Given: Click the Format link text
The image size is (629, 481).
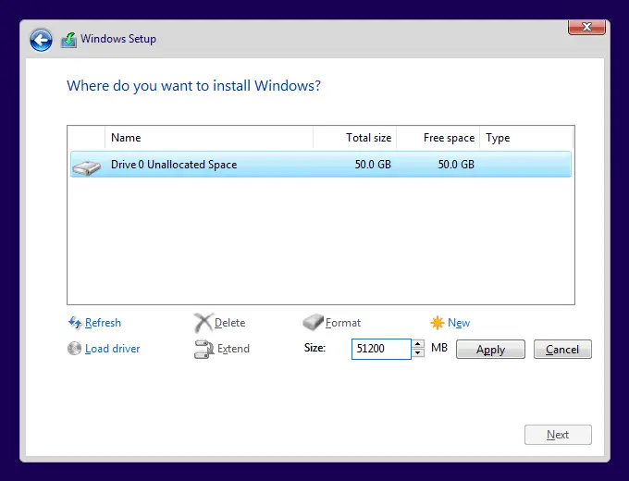Looking at the screenshot, I should [343, 323].
